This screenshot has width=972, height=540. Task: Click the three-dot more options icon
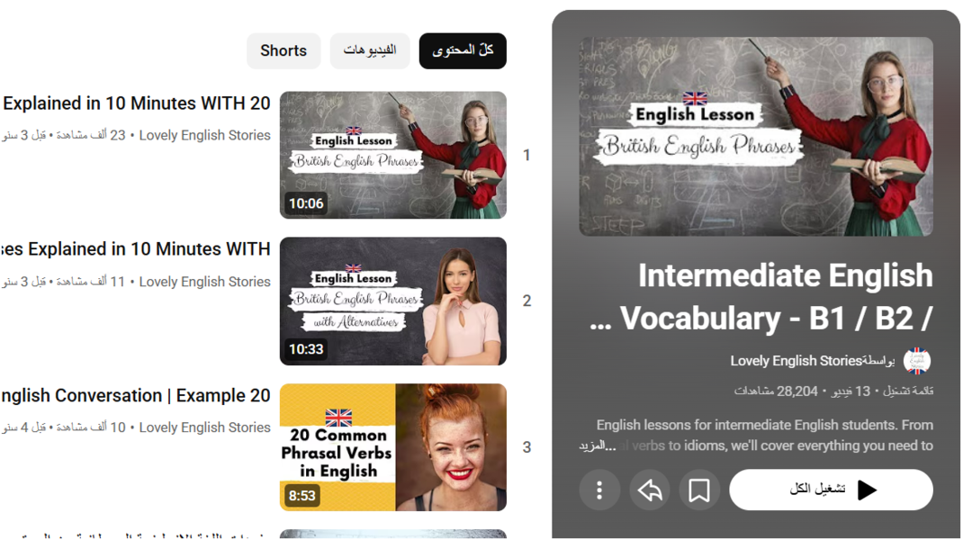point(599,490)
